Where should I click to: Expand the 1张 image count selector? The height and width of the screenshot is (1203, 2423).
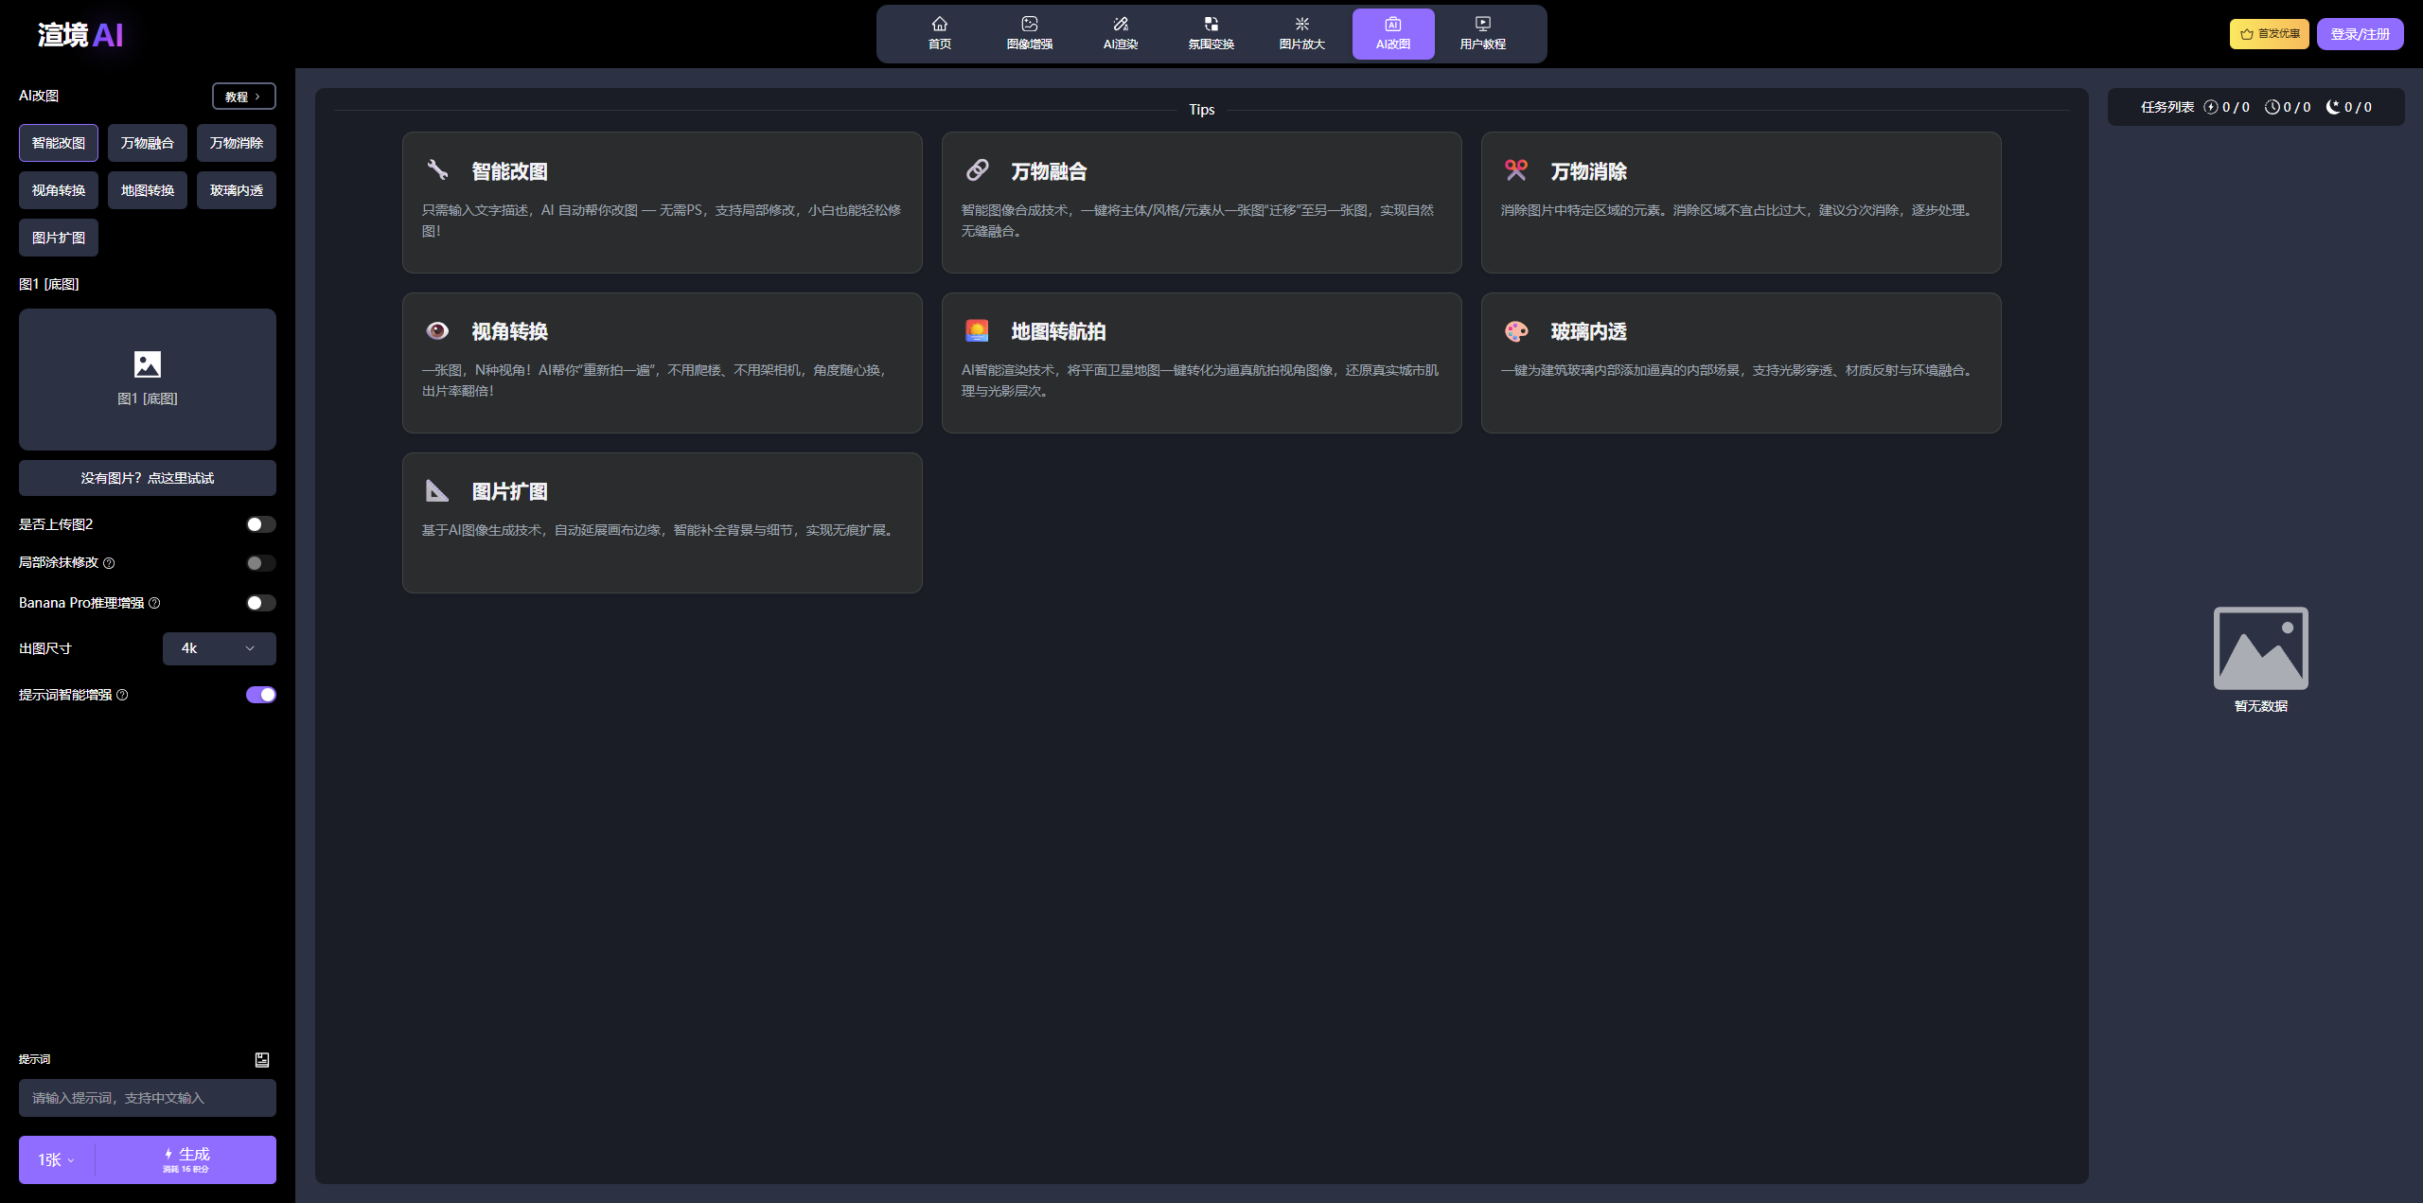pyautogui.click(x=56, y=1159)
